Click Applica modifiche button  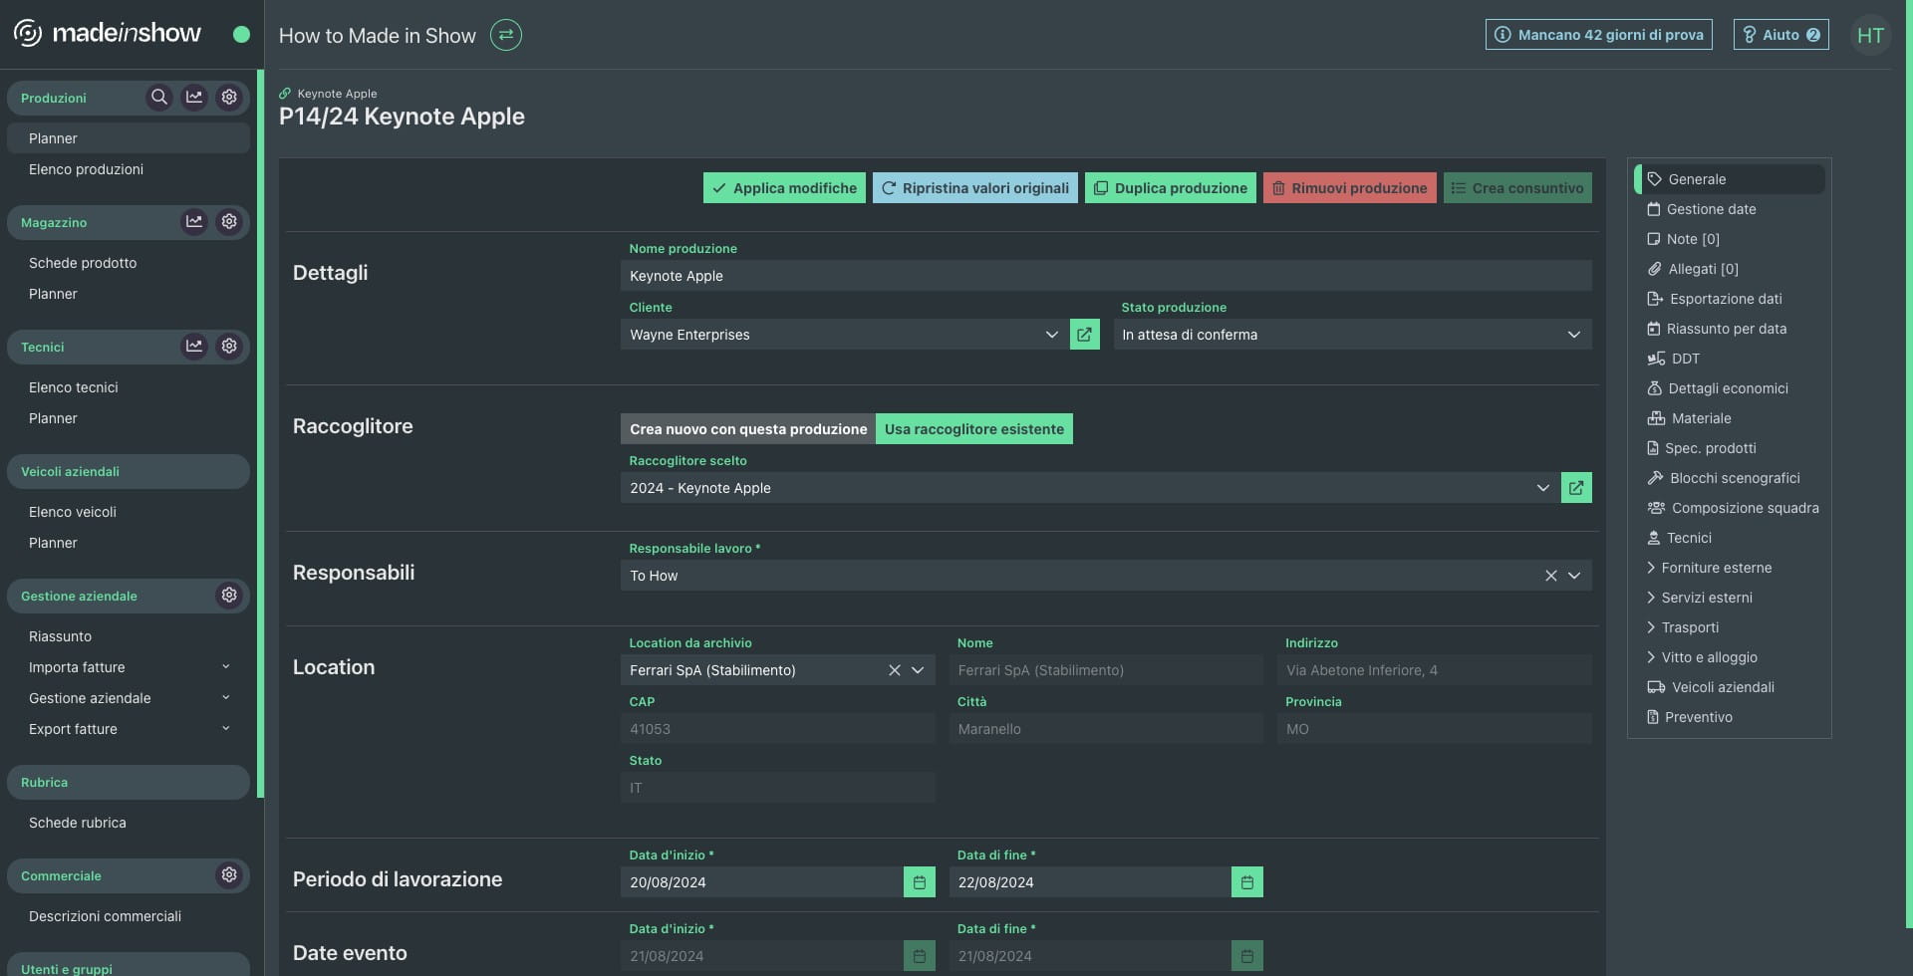[x=784, y=188]
